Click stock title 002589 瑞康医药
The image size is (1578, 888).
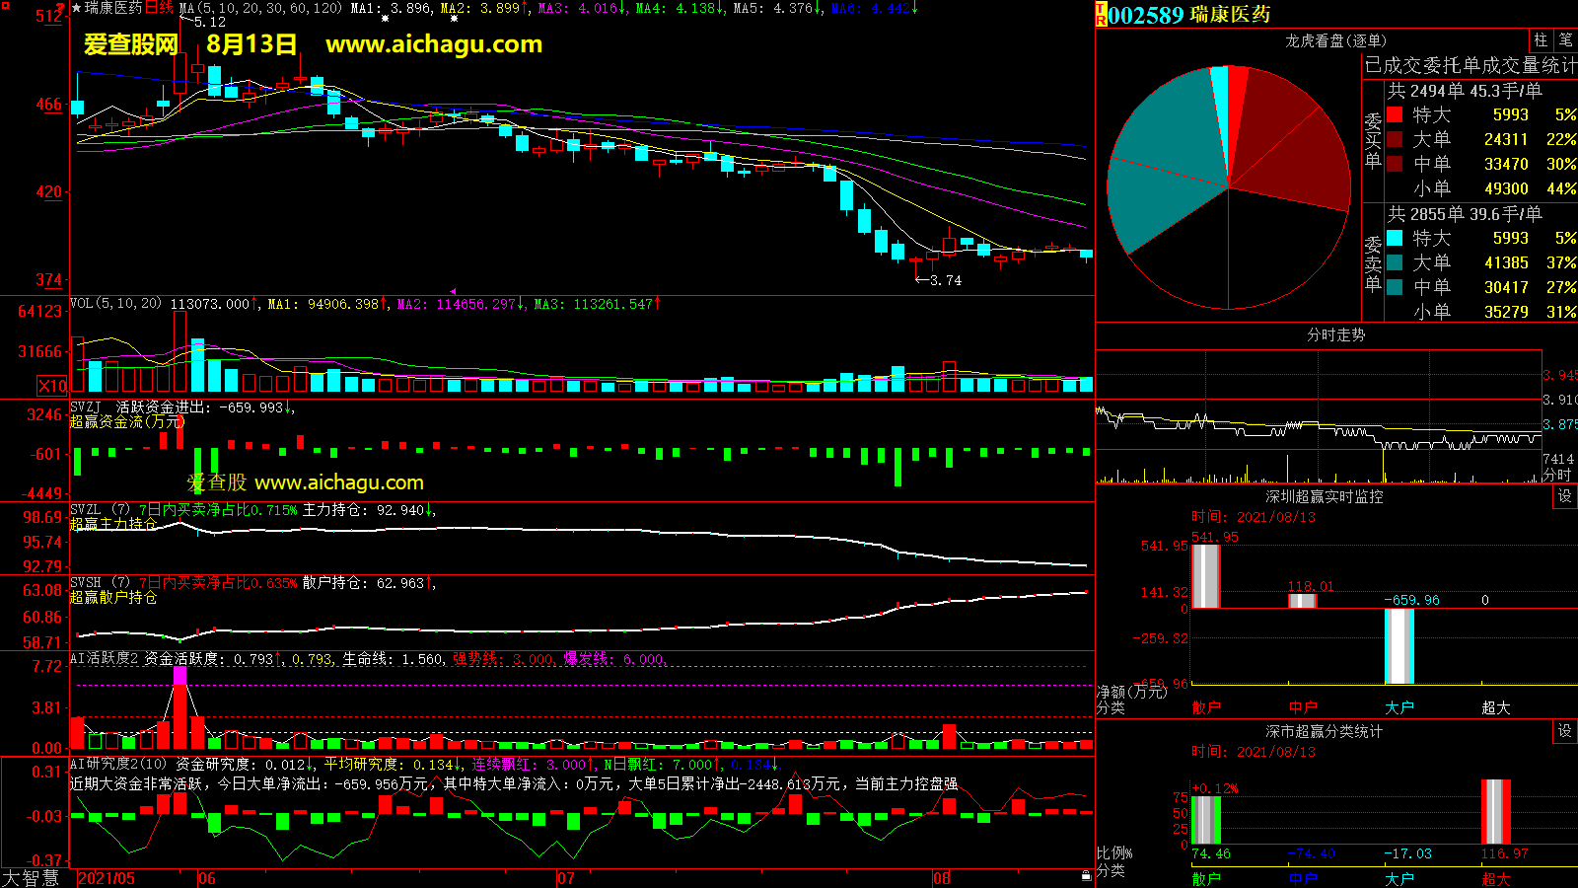click(x=1188, y=15)
